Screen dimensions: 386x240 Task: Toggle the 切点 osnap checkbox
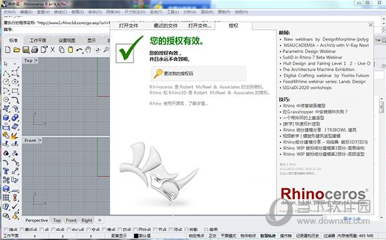120,230
